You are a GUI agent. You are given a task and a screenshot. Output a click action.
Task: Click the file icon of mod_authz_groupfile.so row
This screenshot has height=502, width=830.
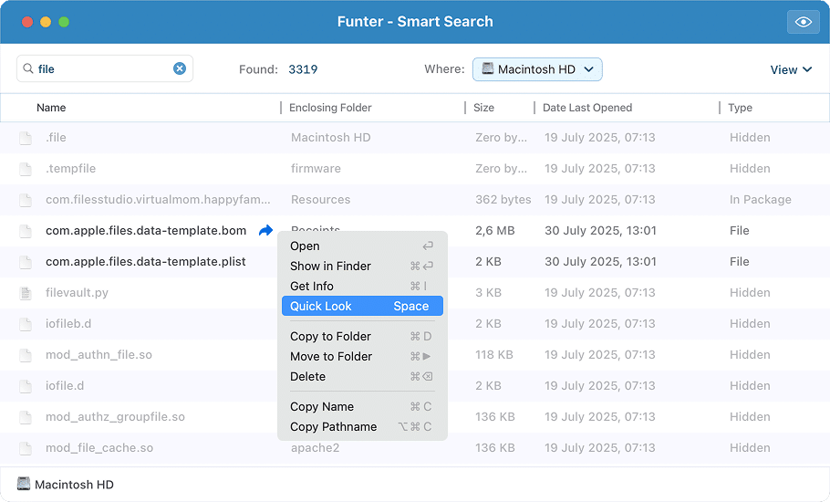click(x=25, y=417)
